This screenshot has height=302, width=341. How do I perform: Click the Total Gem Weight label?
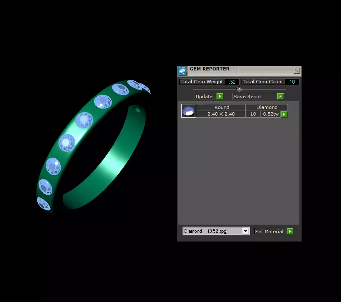point(202,82)
